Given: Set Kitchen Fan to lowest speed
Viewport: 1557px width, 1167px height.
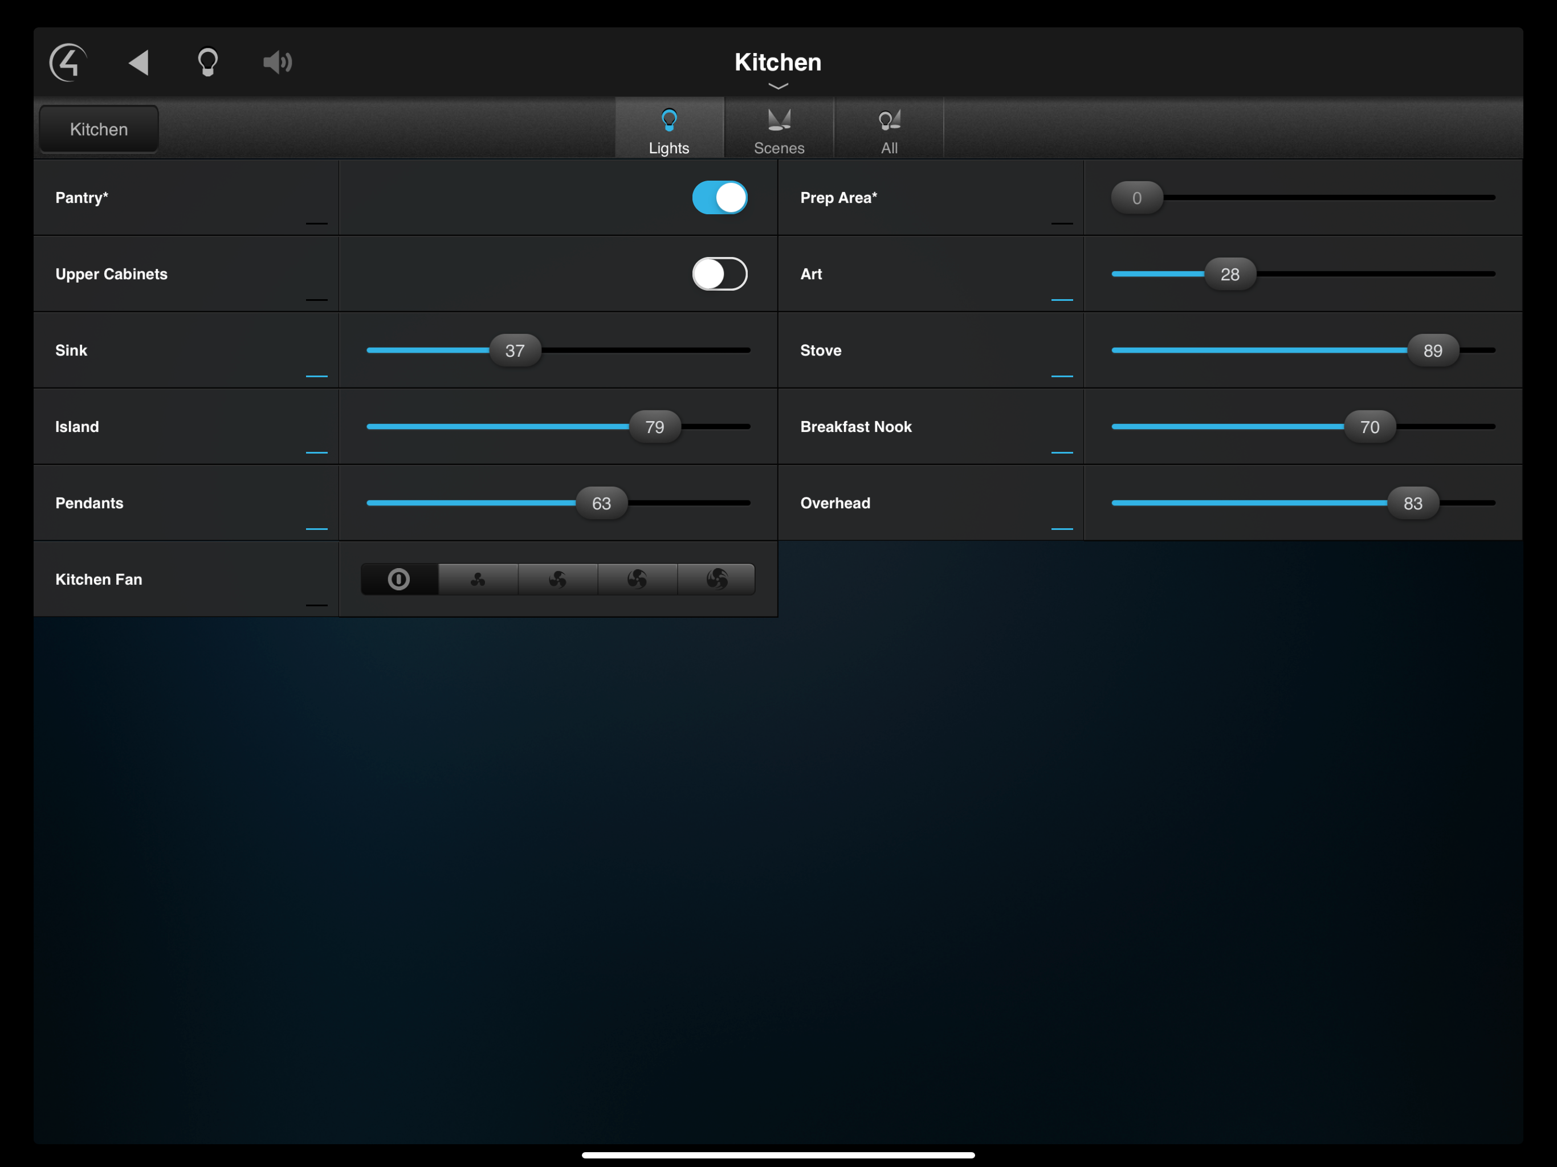Looking at the screenshot, I should [478, 580].
